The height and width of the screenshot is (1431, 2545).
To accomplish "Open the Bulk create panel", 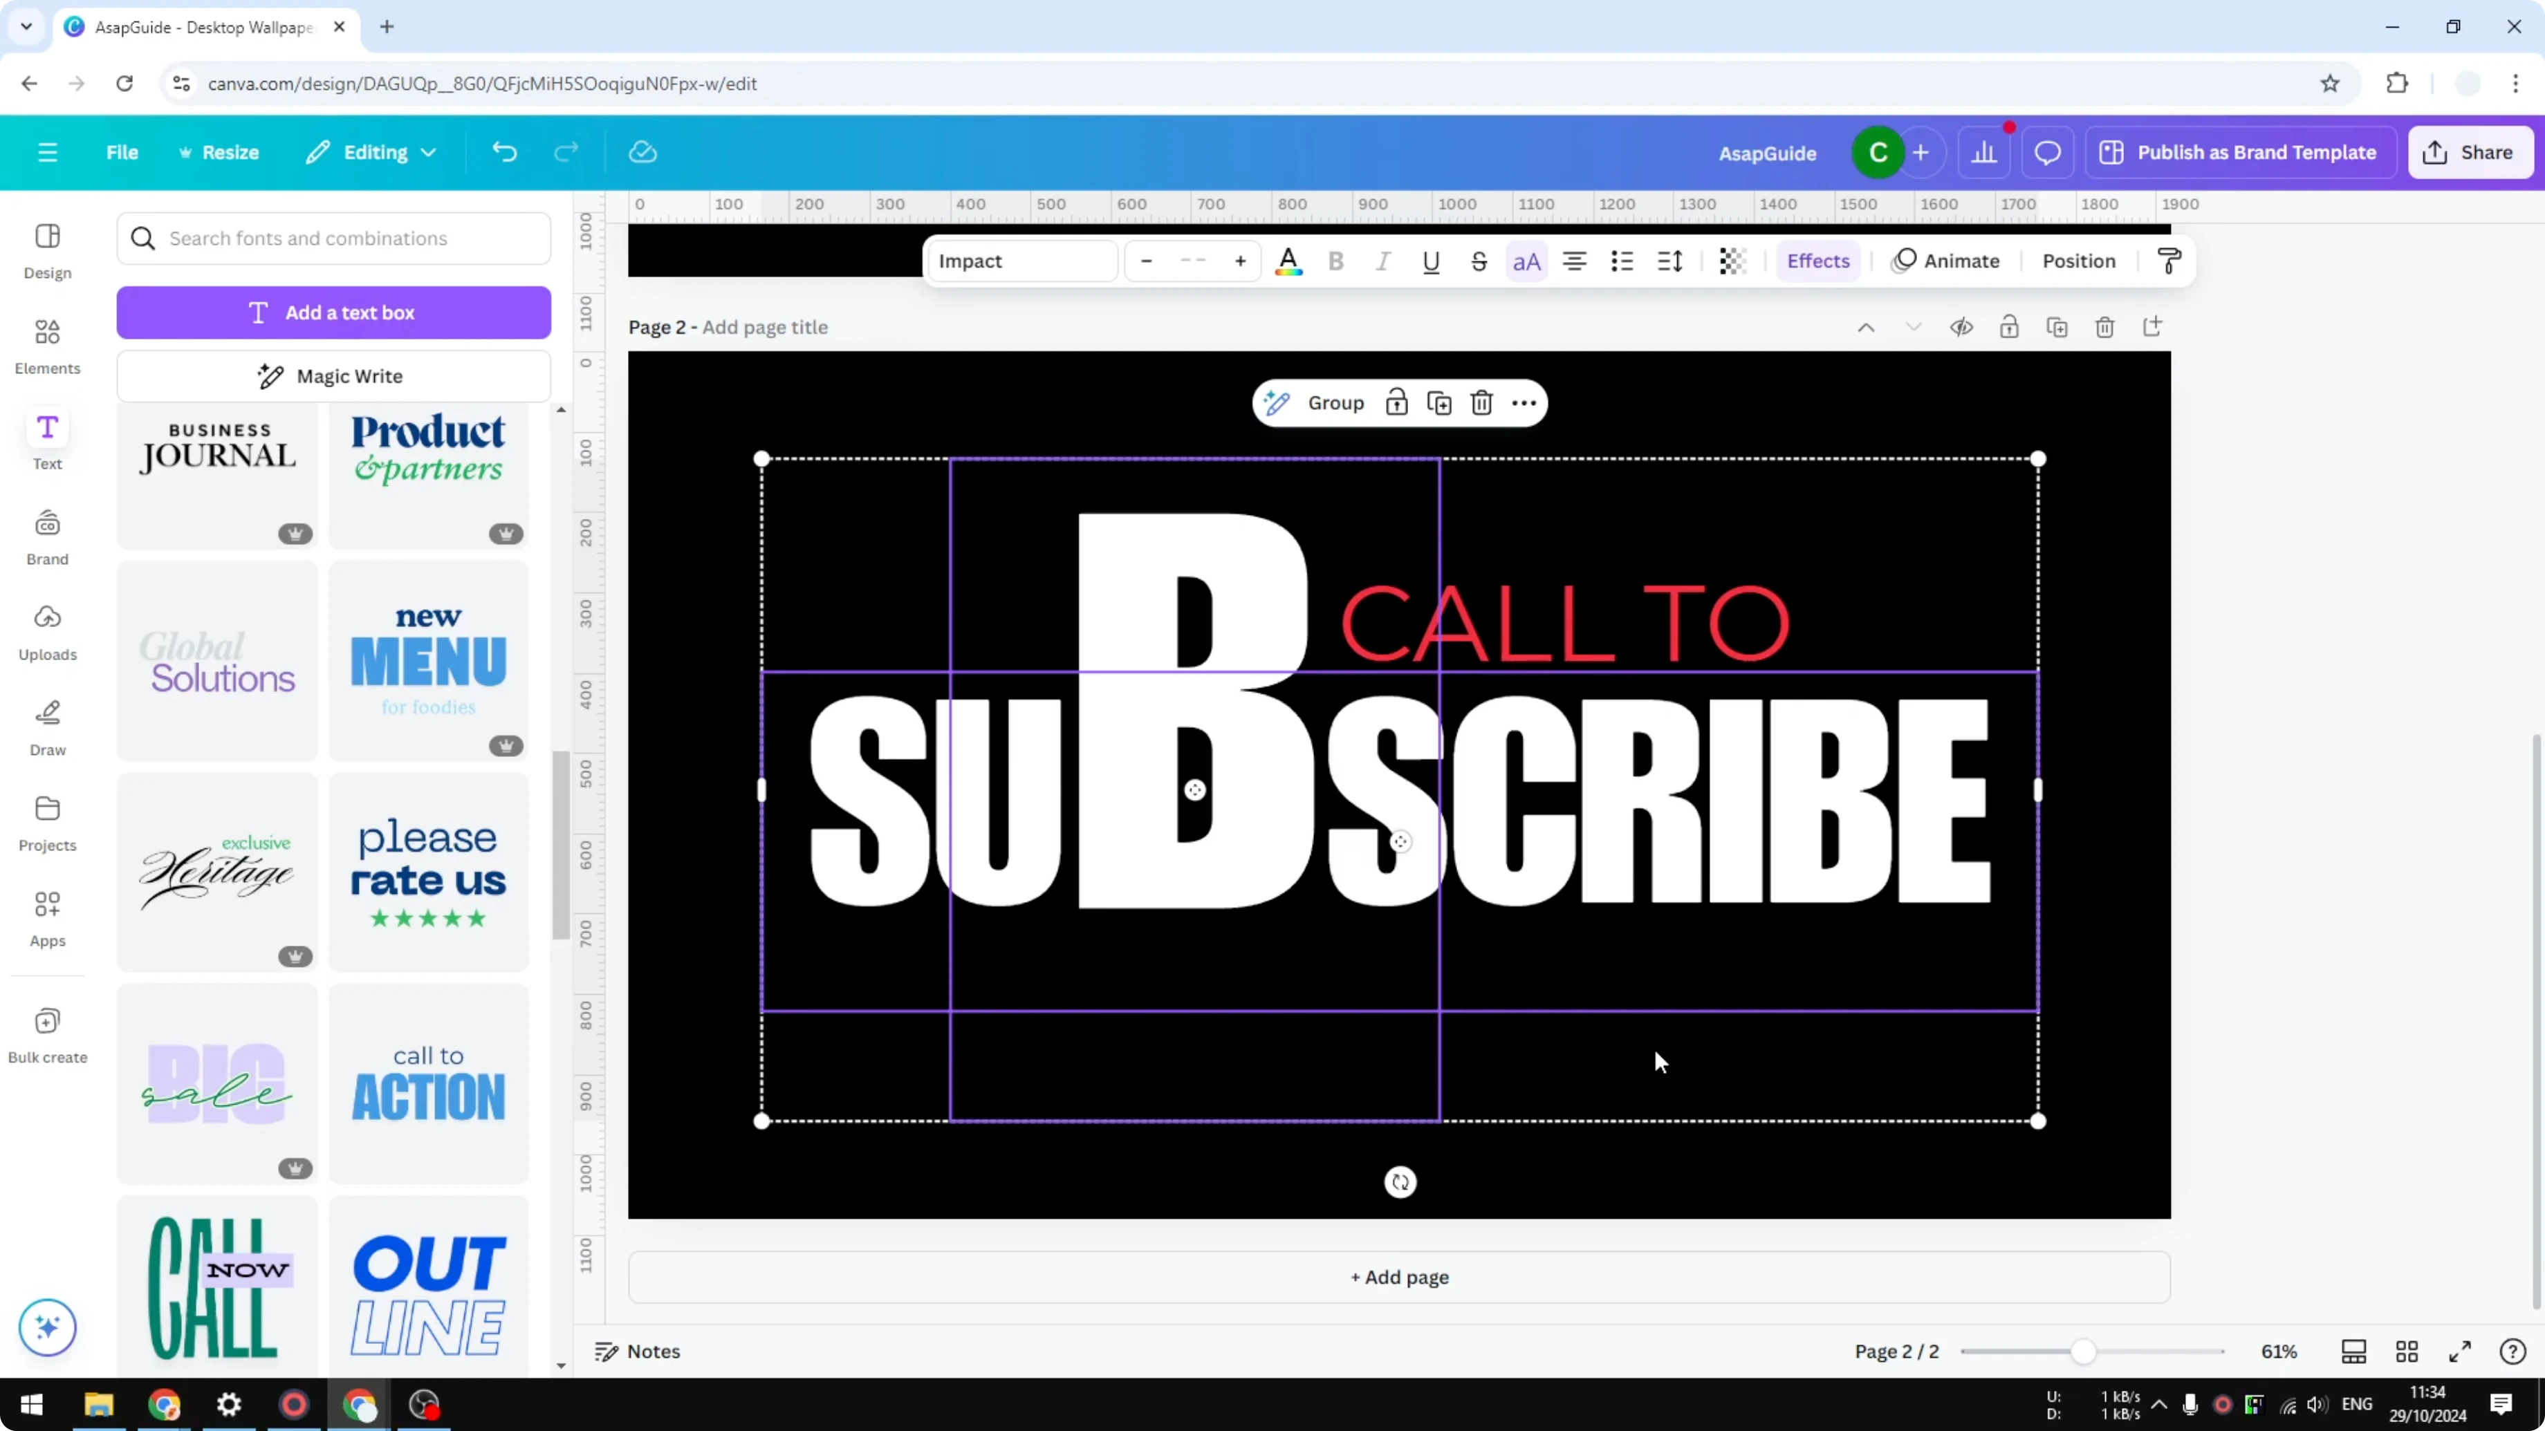I will [46, 1034].
